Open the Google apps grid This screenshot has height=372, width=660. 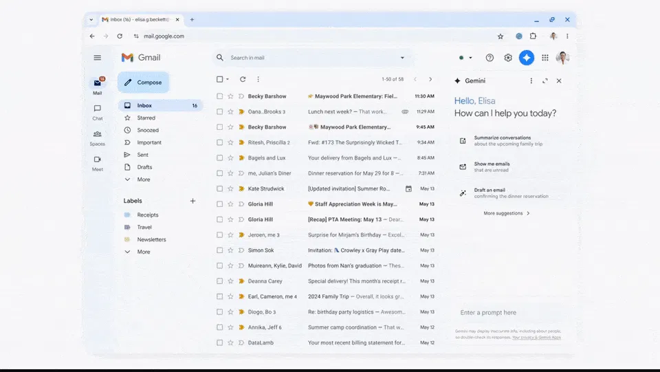pos(545,58)
